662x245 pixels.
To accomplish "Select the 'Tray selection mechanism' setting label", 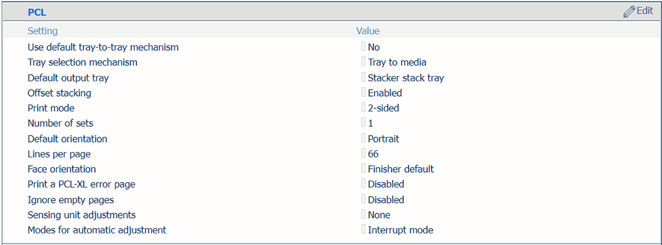I will [x=82, y=63].
